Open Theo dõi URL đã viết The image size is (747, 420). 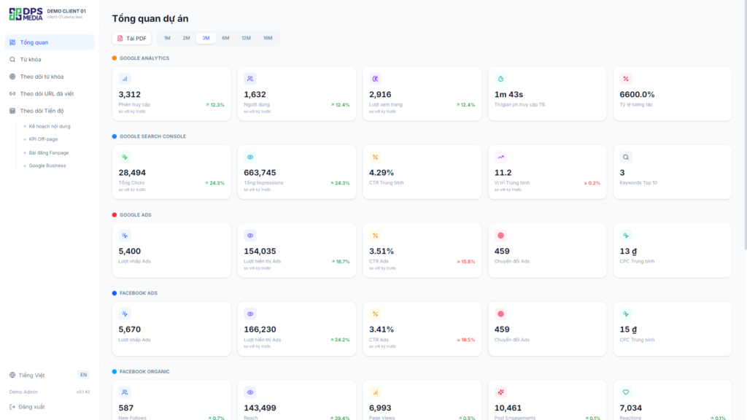coord(50,94)
